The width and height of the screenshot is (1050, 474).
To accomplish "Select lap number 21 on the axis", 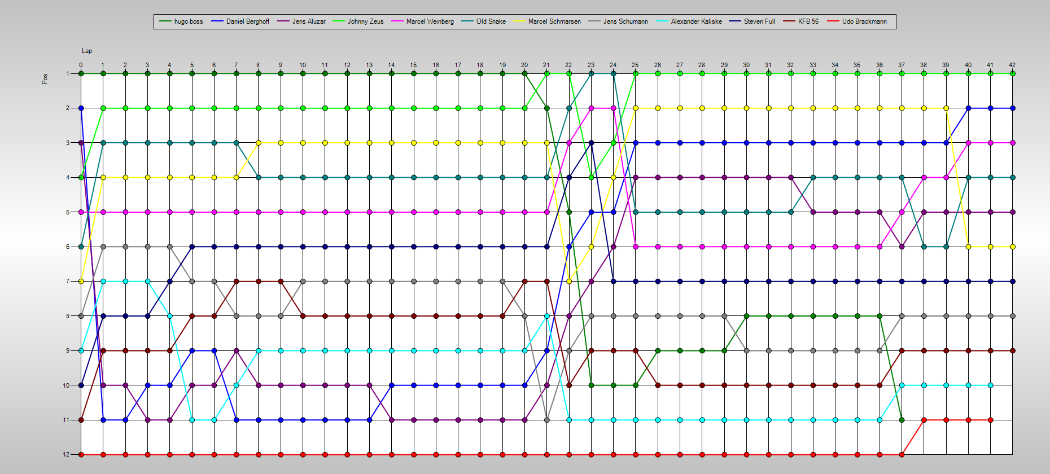I will coord(546,65).
